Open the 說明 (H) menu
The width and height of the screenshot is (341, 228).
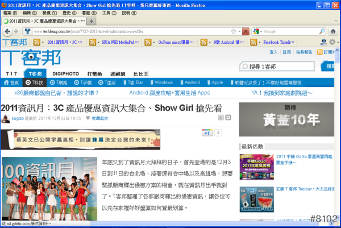pos(129,13)
